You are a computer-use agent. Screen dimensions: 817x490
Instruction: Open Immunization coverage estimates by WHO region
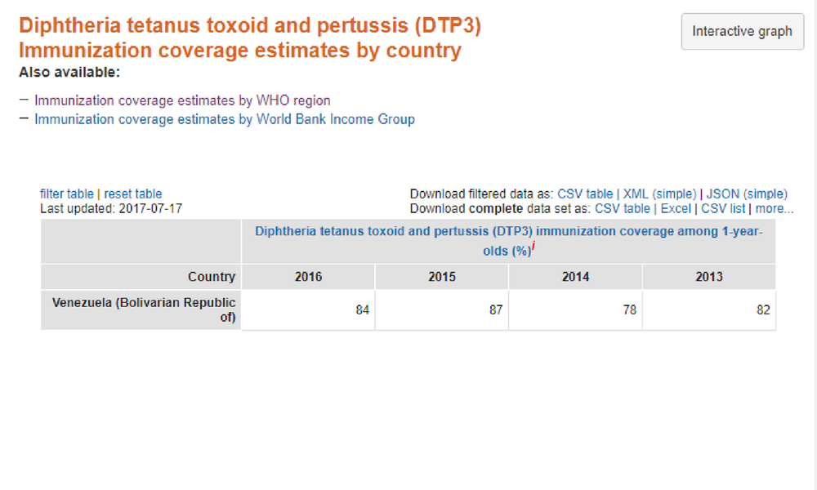(x=182, y=100)
